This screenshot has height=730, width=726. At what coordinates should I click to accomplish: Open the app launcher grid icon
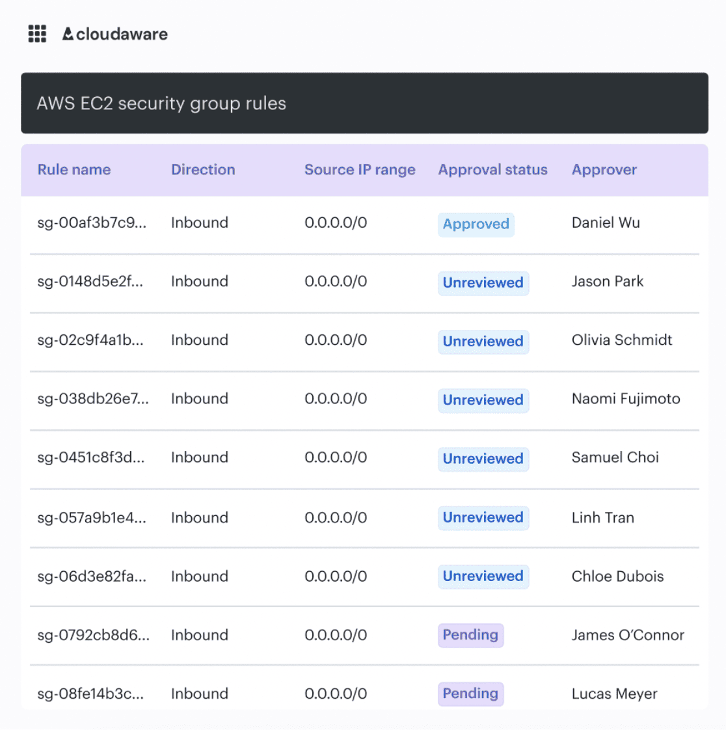point(37,34)
